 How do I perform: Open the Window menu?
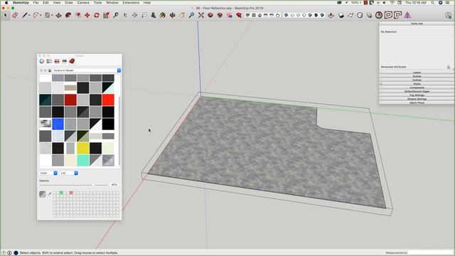pyautogui.click(x=112, y=3)
